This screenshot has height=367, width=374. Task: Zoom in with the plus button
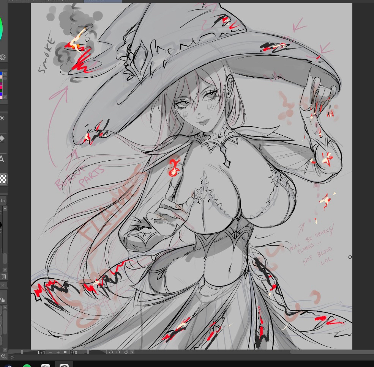coord(58,352)
